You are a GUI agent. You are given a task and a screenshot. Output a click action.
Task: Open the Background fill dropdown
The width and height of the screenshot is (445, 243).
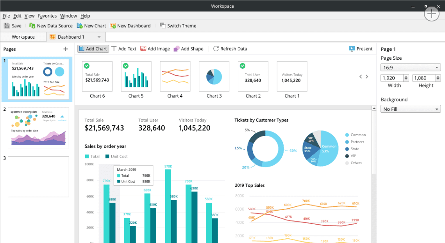pyautogui.click(x=410, y=109)
